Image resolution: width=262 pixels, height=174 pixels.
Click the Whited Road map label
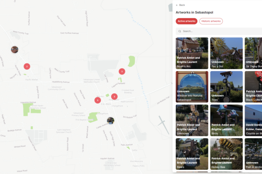[x=20, y=147]
